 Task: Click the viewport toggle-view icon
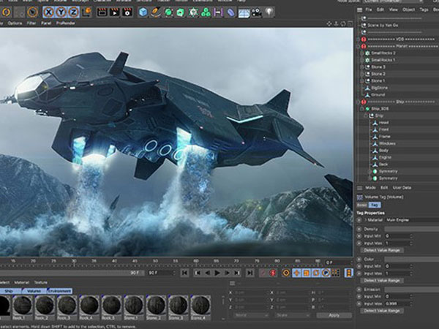350,24
